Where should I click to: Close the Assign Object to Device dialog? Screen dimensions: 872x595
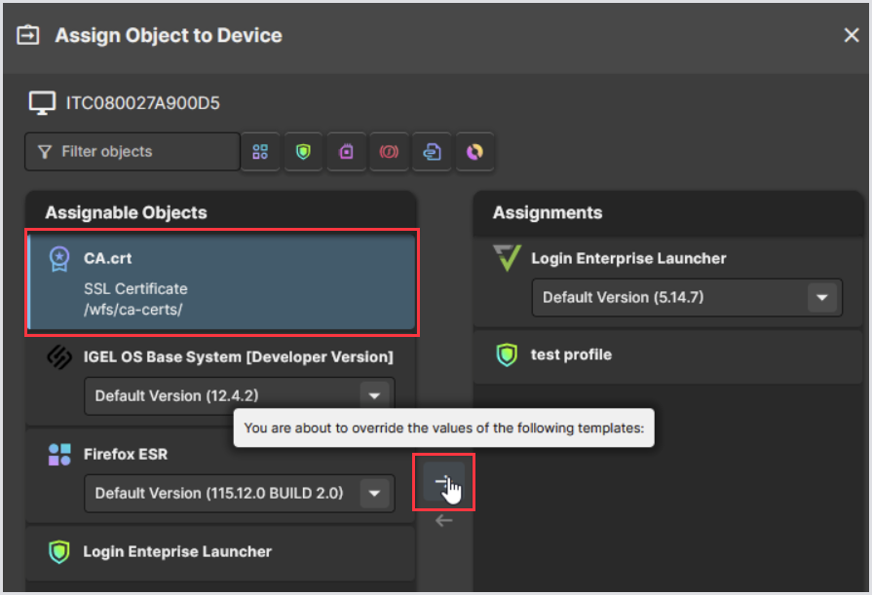851,36
